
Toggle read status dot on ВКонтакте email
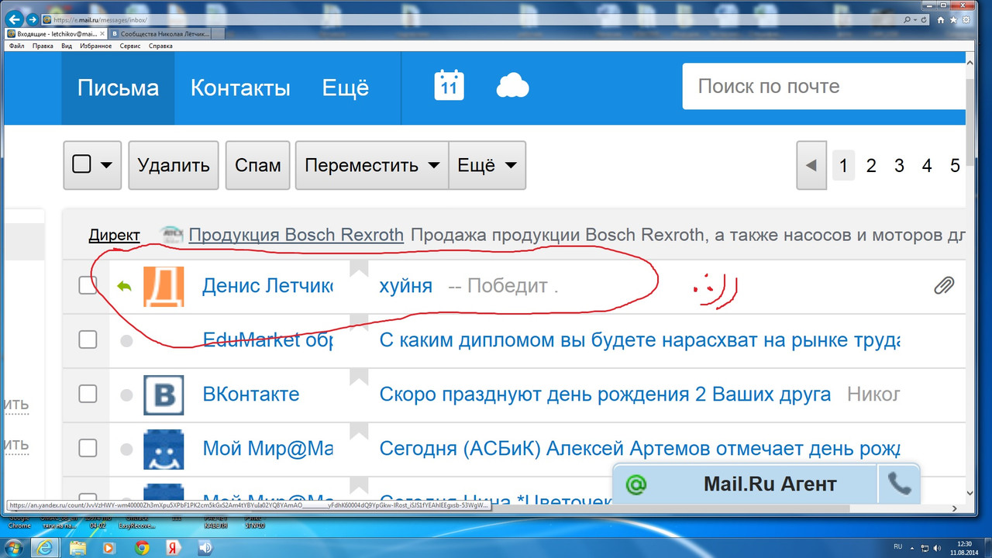[x=126, y=395]
